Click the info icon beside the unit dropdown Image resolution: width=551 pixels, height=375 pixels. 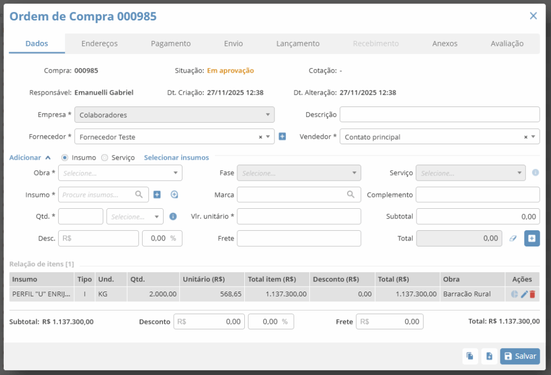pyautogui.click(x=173, y=216)
